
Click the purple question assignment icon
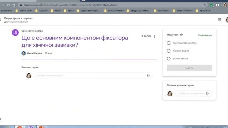[x=15, y=32]
